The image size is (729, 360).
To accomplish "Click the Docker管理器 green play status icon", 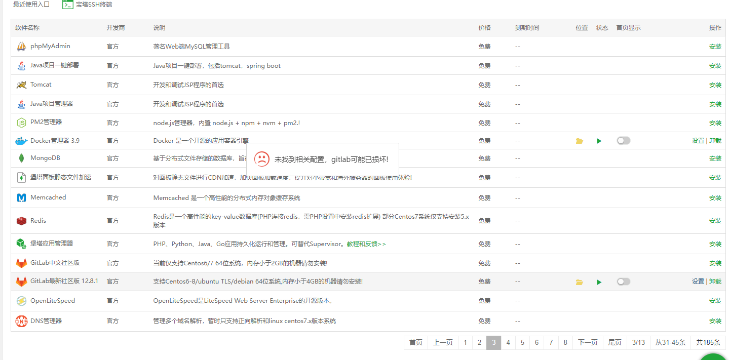I will point(599,141).
